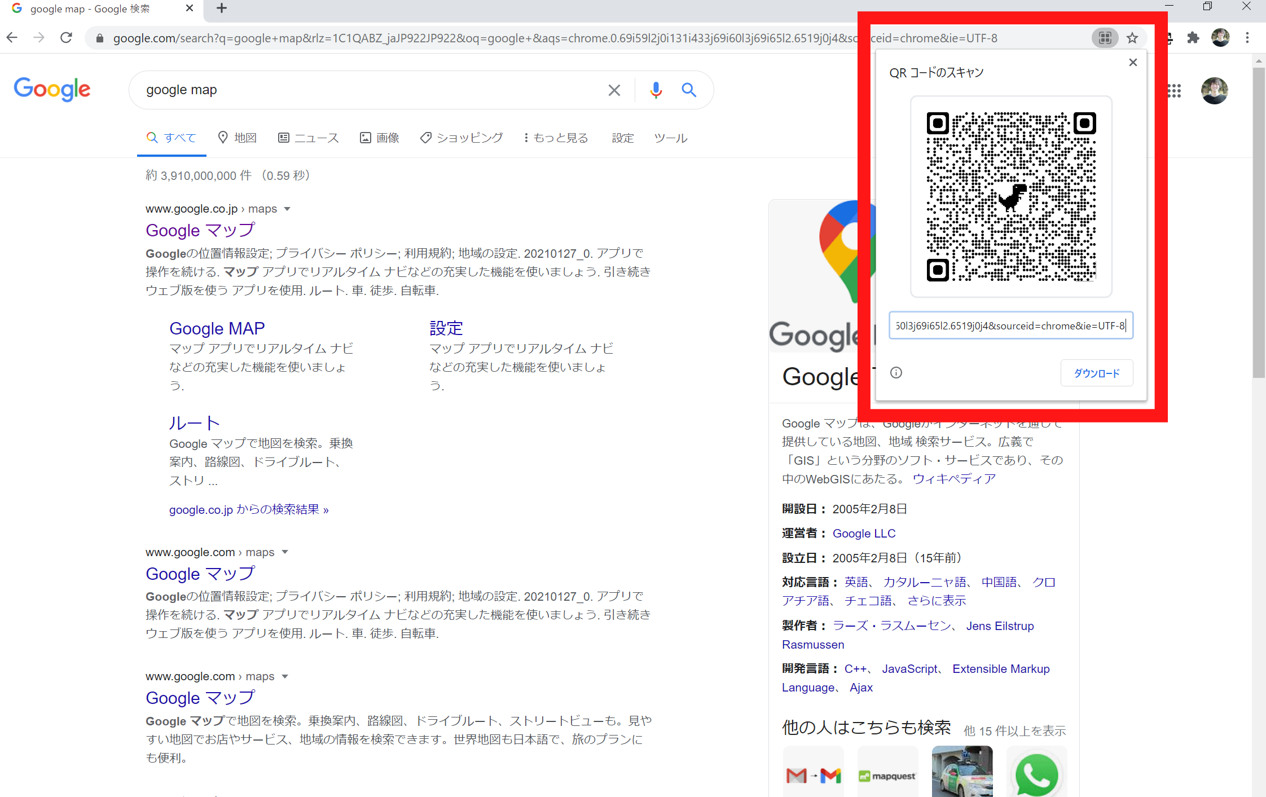Open the Street View car thumbnail

tap(962, 772)
